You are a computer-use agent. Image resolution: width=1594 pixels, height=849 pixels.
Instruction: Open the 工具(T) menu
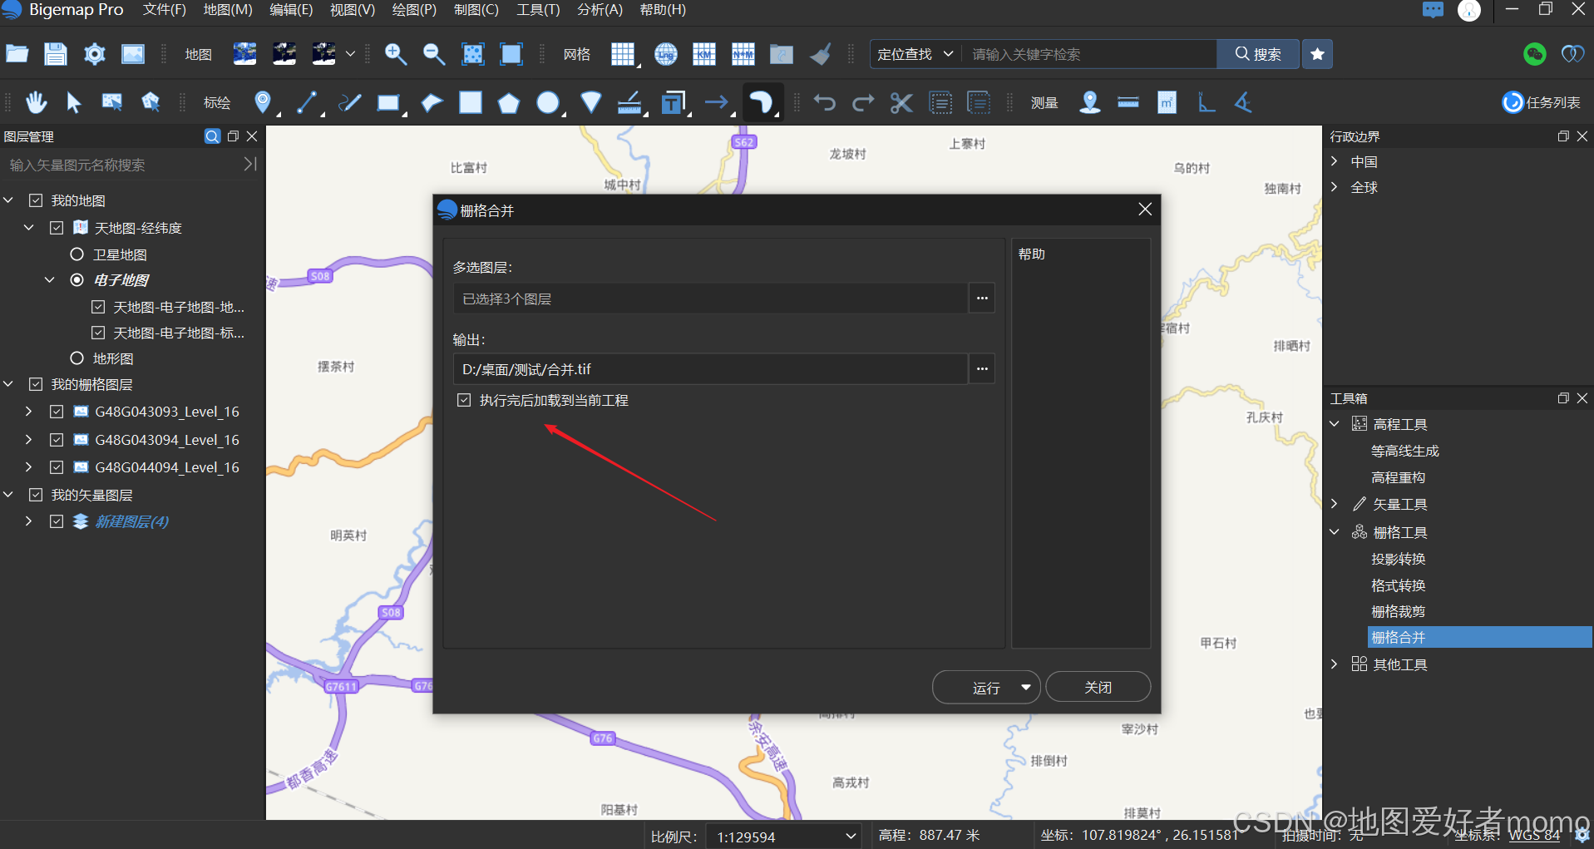click(536, 10)
